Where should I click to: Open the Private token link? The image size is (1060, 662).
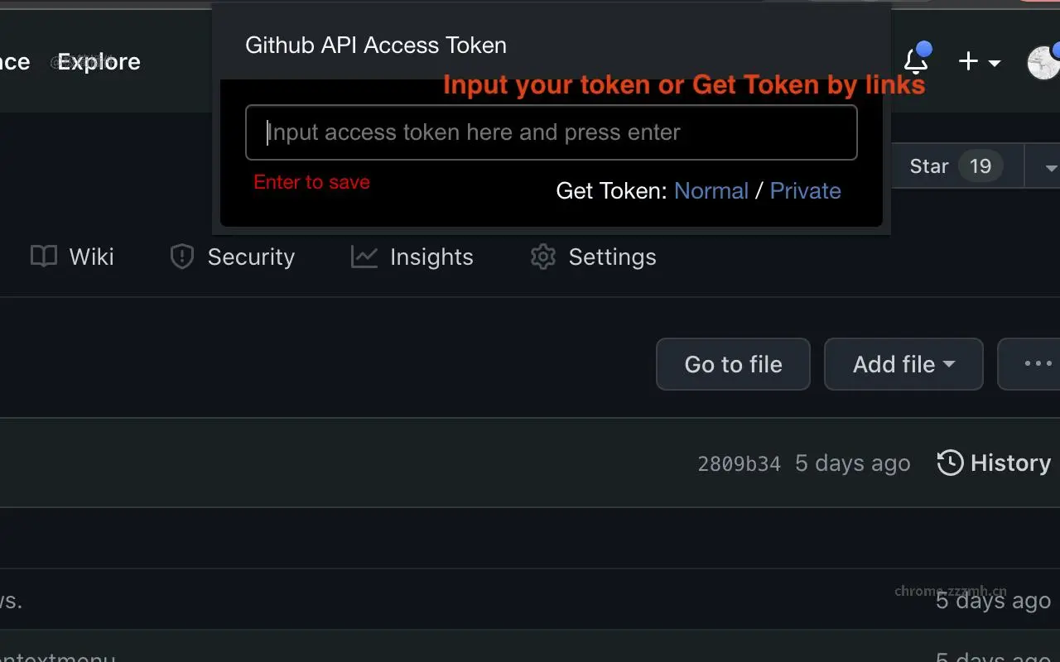tap(805, 190)
